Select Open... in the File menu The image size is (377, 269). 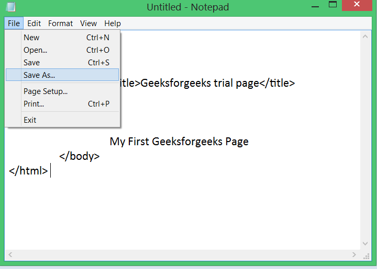coord(62,50)
